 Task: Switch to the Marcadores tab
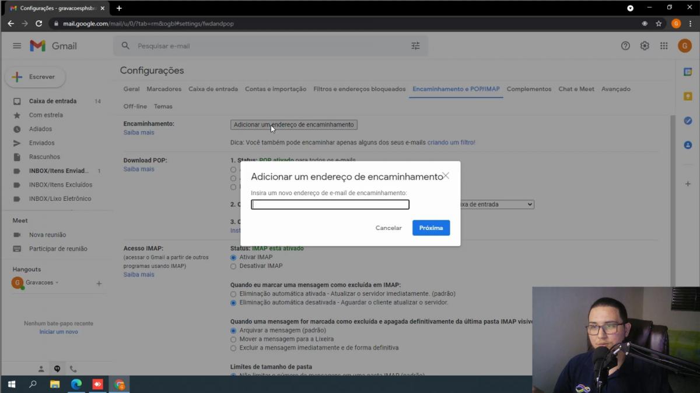coord(164,89)
